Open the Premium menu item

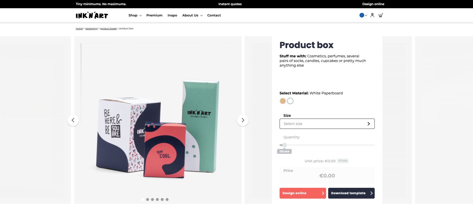(x=154, y=15)
